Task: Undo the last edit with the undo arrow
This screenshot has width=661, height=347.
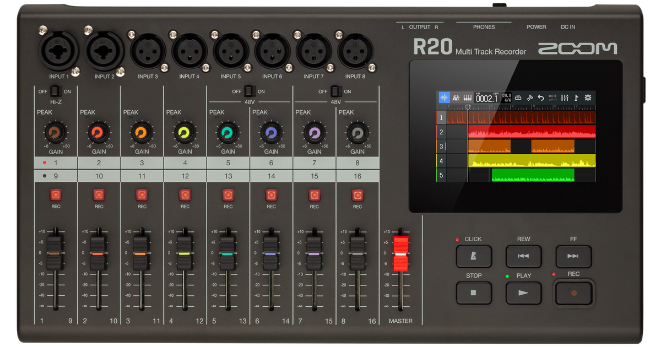Action: tap(541, 97)
